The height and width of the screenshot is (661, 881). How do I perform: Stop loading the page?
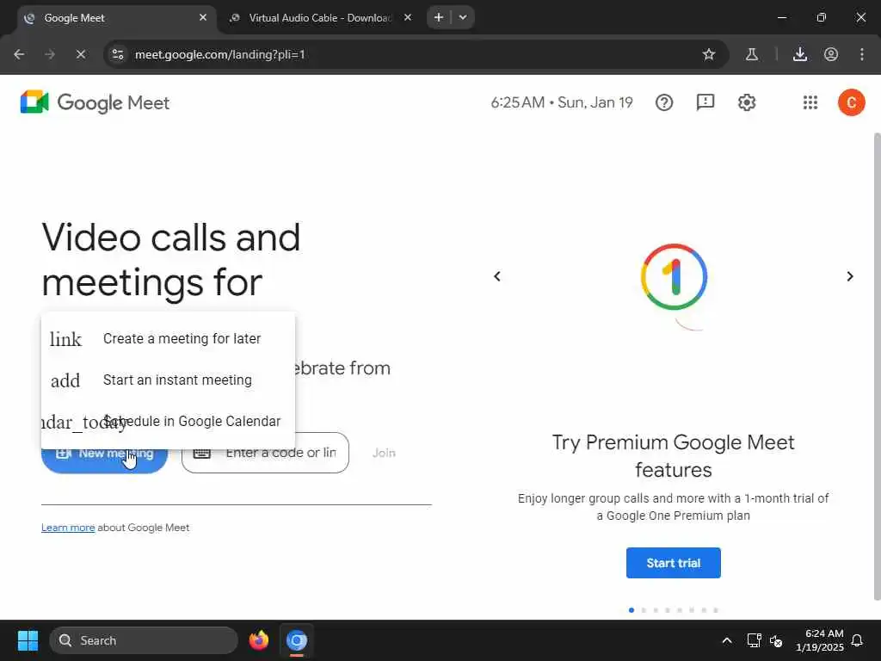[x=80, y=54]
